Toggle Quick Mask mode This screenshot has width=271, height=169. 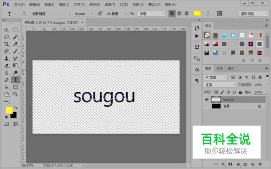coord(6,124)
